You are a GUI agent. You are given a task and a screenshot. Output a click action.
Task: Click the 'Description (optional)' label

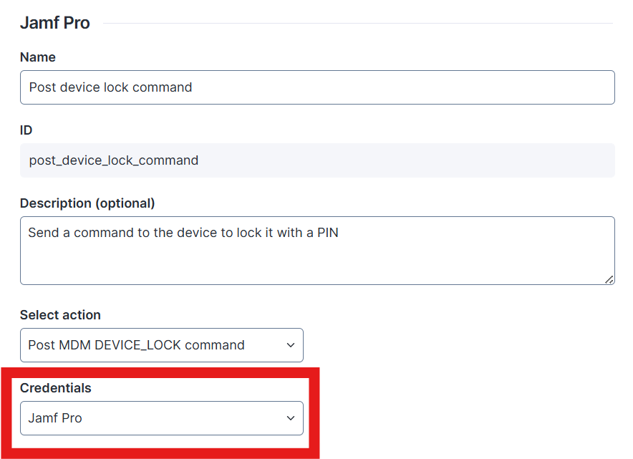pyautogui.click(x=87, y=203)
